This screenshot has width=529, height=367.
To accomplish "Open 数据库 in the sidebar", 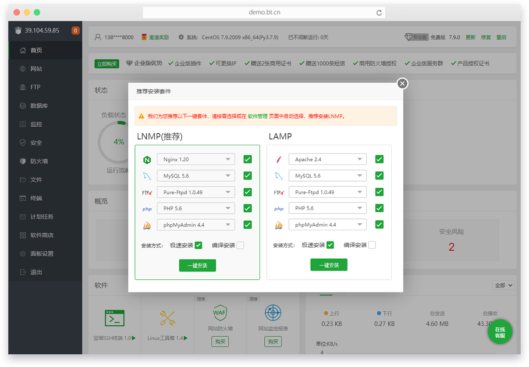I will [x=45, y=106].
